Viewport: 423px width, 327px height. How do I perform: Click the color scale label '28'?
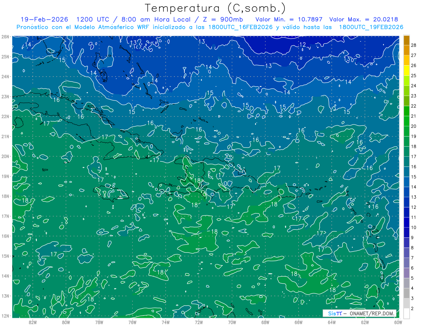tap(414, 45)
